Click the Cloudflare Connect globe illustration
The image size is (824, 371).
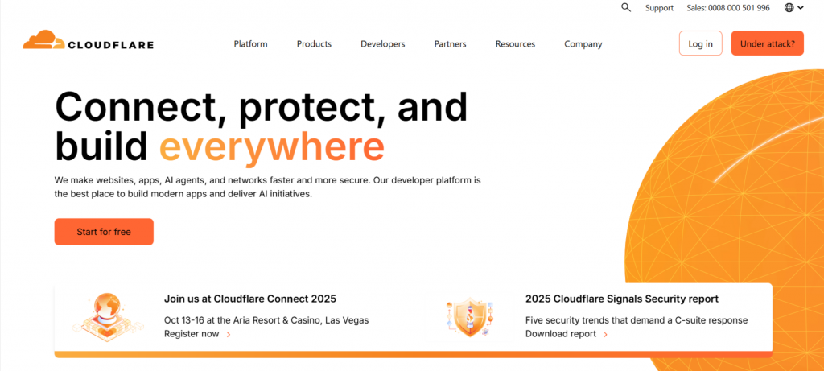pyautogui.click(x=105, y=315)
